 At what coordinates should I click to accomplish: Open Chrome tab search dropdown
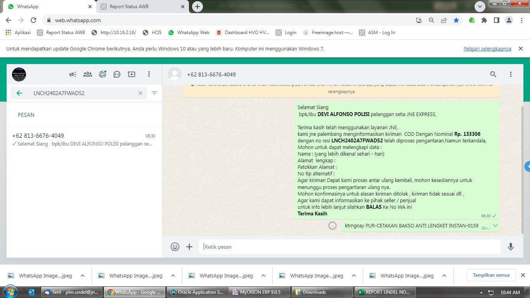pos(480,7)
